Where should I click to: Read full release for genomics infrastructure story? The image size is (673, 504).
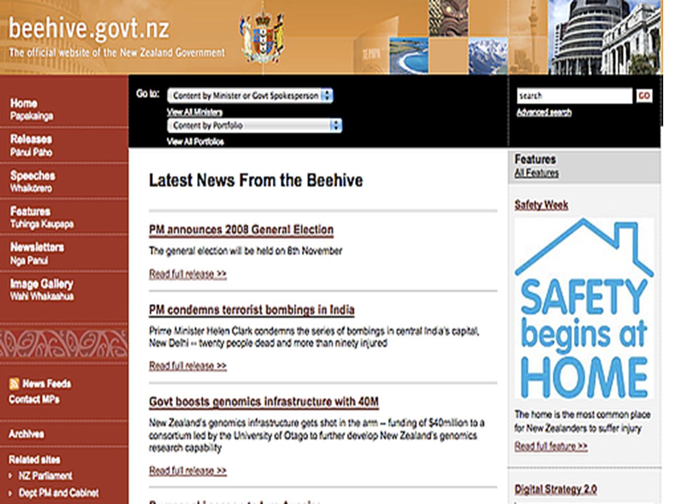click(188, 471)
